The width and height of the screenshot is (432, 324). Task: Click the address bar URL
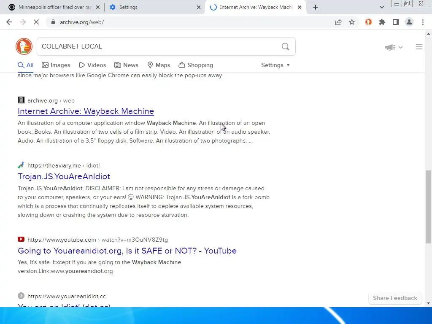tap(82, 22)
